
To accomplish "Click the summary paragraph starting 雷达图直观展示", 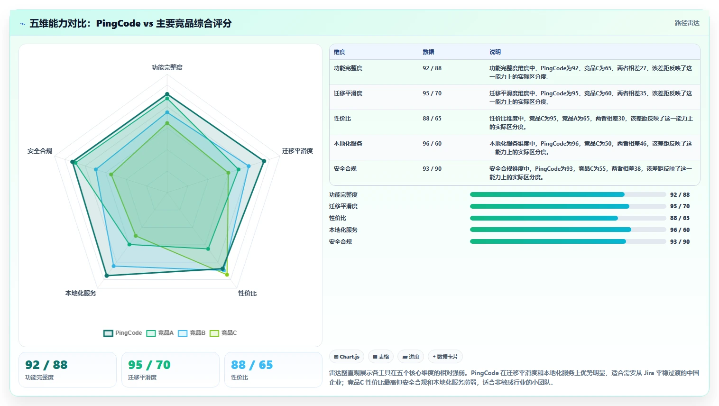I will click(x=515, y=378).
